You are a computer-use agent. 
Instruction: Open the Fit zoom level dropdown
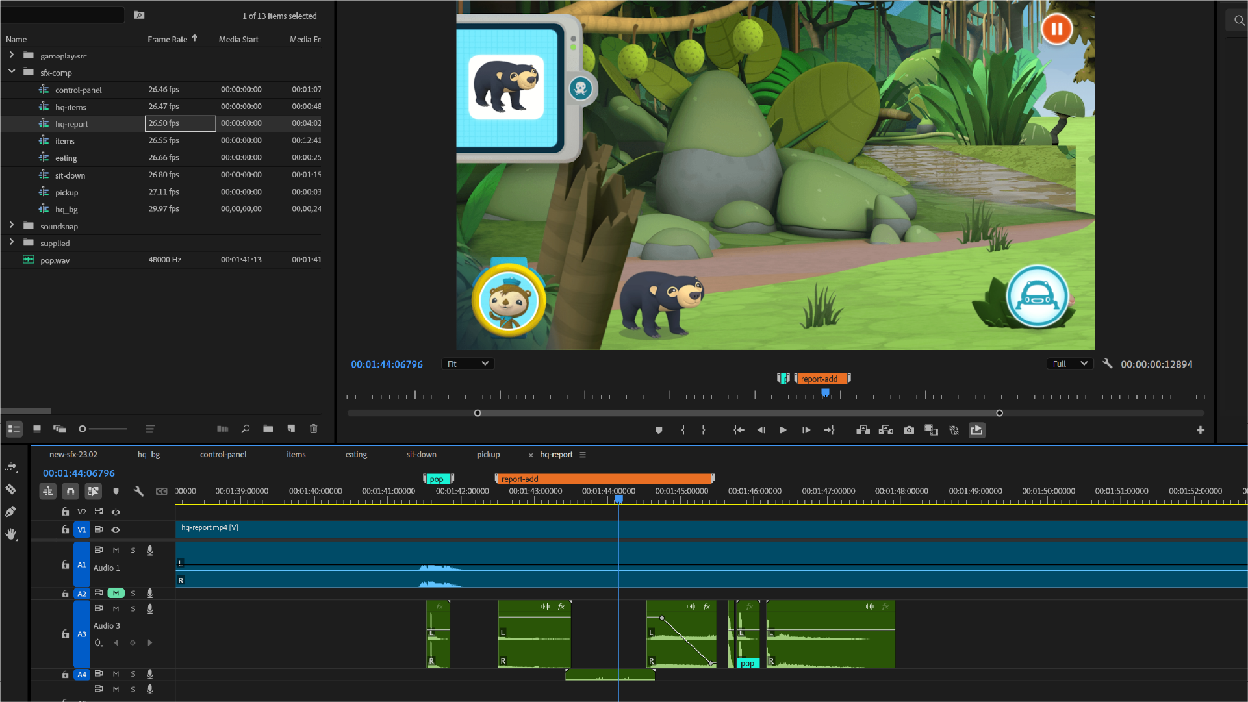point(468,364)
